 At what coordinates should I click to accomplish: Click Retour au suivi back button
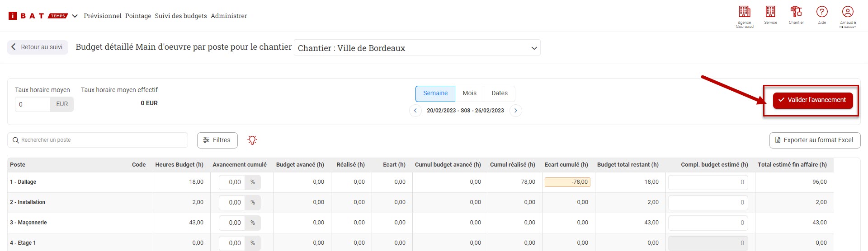[x=38, y=47]
